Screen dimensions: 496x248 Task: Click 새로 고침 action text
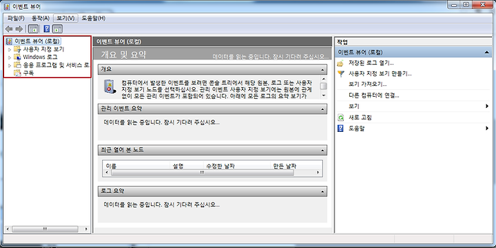360,117
